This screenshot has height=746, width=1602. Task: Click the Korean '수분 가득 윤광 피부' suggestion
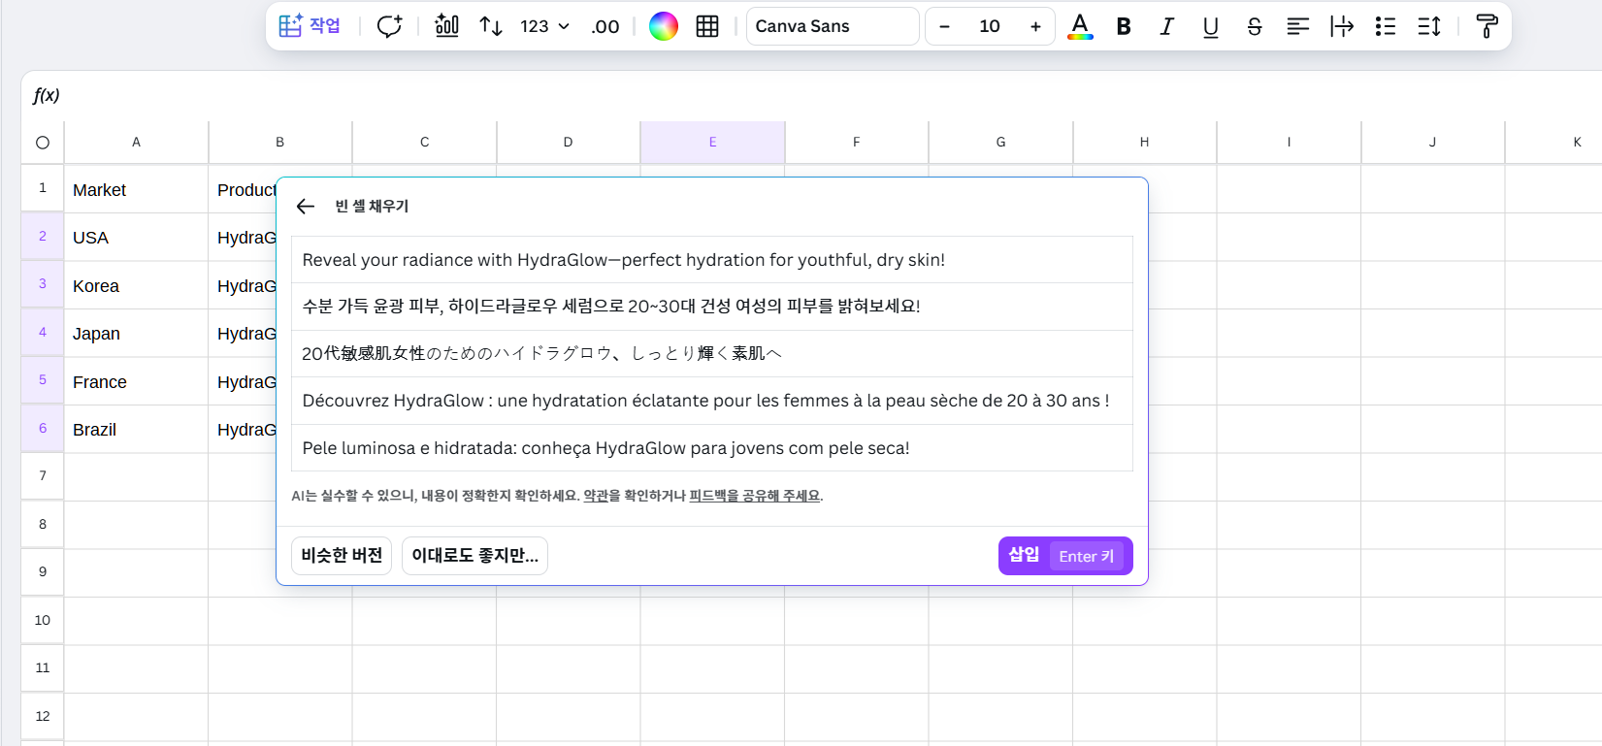(x=712, y=307)
